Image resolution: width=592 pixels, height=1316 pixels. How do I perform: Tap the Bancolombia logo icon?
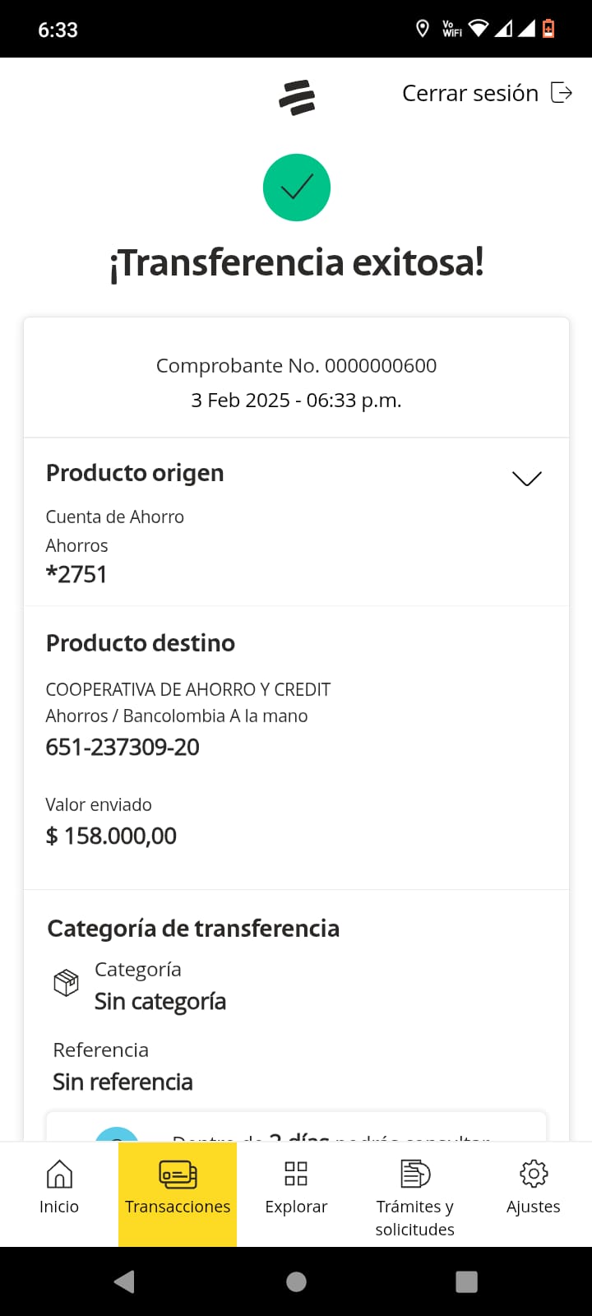coord(297,97)
